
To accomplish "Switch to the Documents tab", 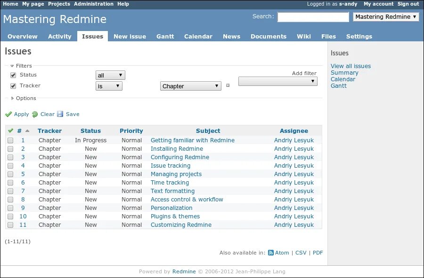I will pyautogui.click(x=269, y=37).
